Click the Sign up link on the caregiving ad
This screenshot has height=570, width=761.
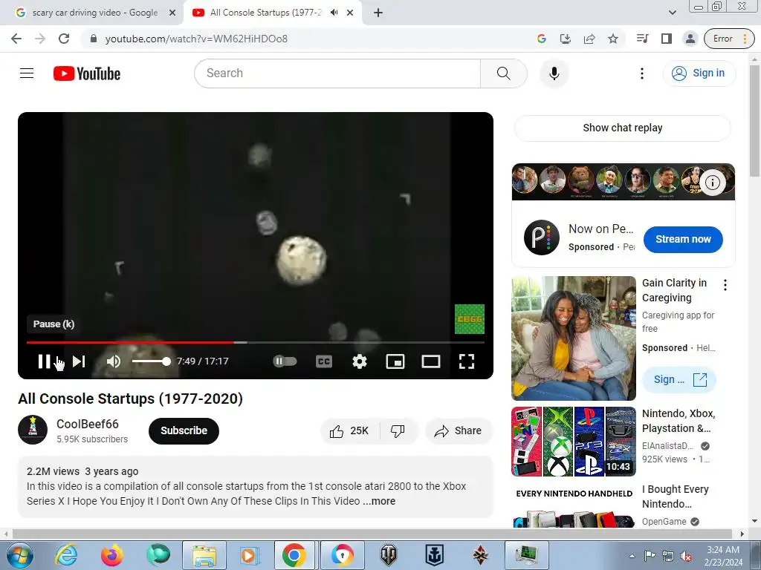click(x=679, y=379)
